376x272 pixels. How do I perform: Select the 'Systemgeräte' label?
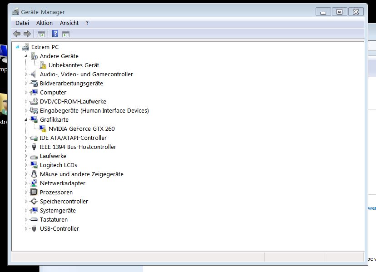pos(58,211)
